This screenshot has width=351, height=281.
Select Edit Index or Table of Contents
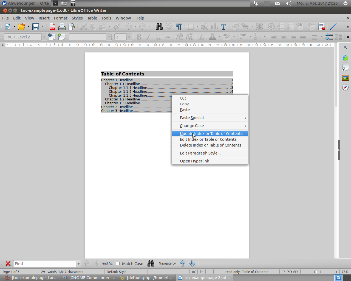click(x=208, y=139)
